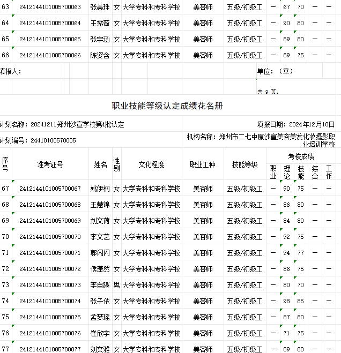Select the theory score 98 cell

click(287, 301)
